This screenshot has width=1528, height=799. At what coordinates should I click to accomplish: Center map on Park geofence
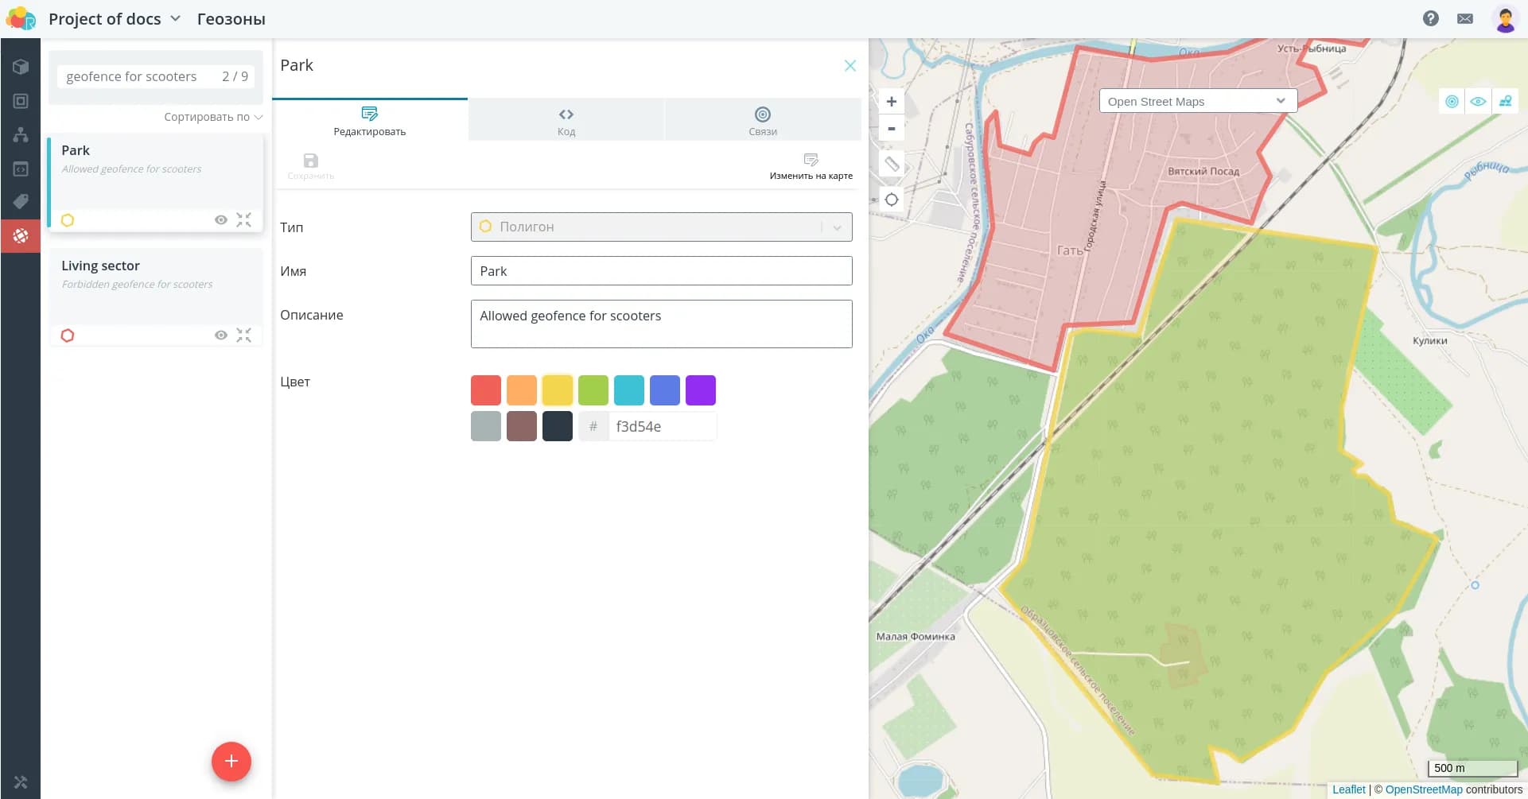pyautogui.click(x=243, y=220)
